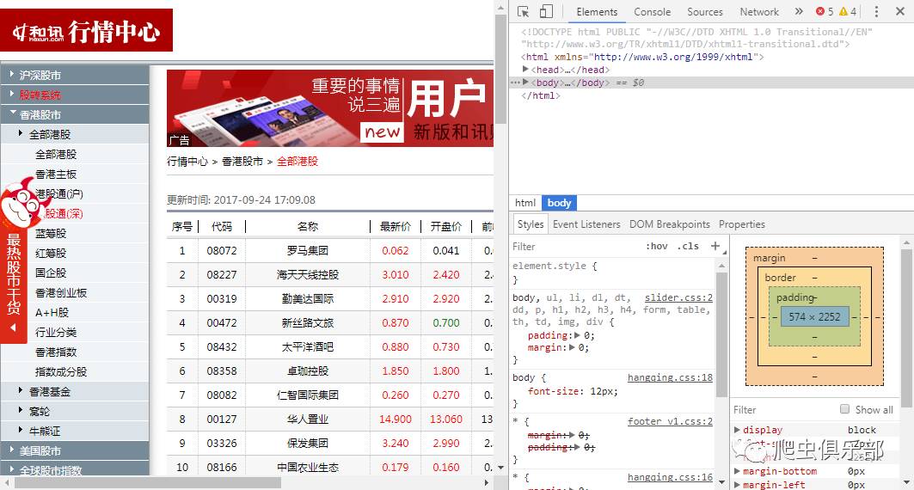Screen dimensions: 914x490
Task: Click the new 新版和讯 advertisement banner
Action: tap(330, 107)
